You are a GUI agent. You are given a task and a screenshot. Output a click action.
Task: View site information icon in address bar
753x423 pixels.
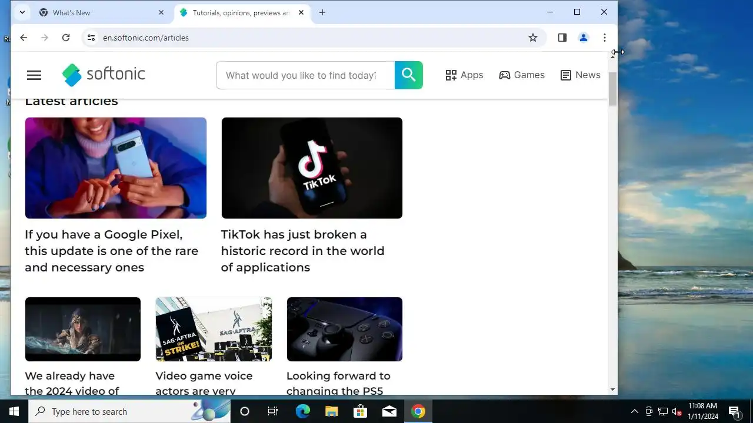coord(91,38)
